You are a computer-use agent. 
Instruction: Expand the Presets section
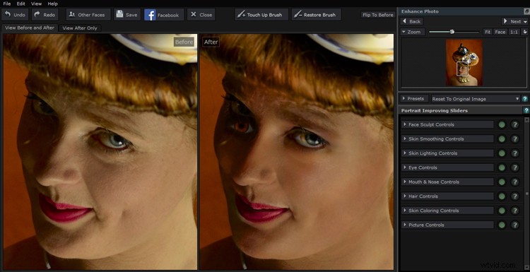coord(414,99)
